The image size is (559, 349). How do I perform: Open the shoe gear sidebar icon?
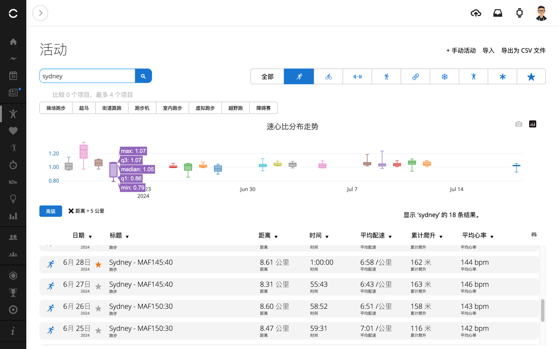pyautogui.click(x=13, y=182)
